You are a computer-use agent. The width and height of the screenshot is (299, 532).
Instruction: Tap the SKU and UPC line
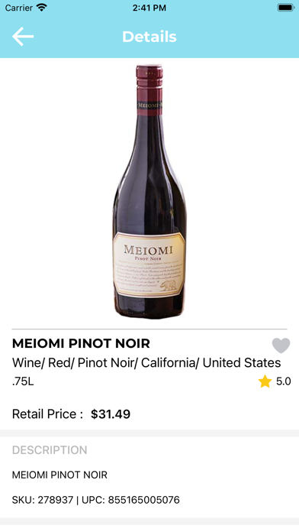click(x=96, y=500)
